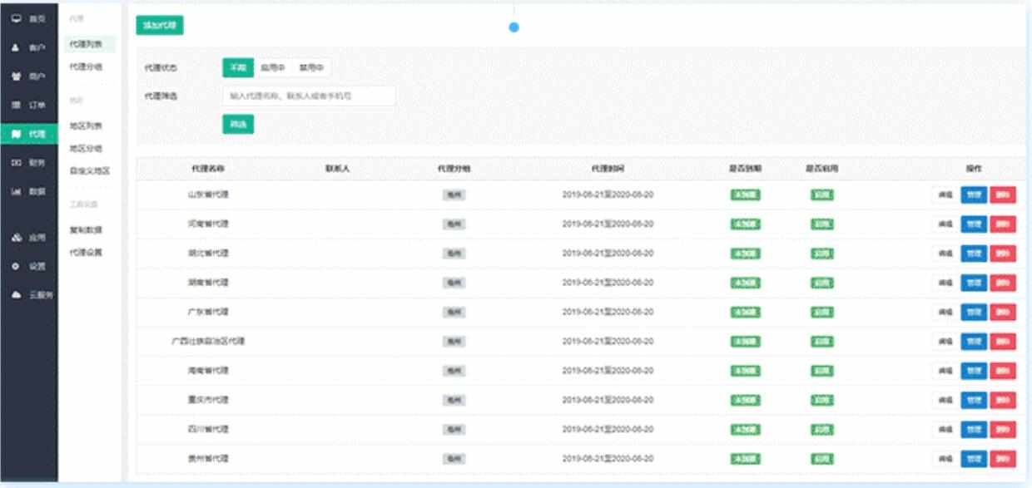This screenshot has width=1032, height=488.
Task: Open 自定义地区 in the submenu
Action: tap(90, 170)
